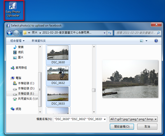Click the 2011-02-20 folder in address path

click(67, 33)
